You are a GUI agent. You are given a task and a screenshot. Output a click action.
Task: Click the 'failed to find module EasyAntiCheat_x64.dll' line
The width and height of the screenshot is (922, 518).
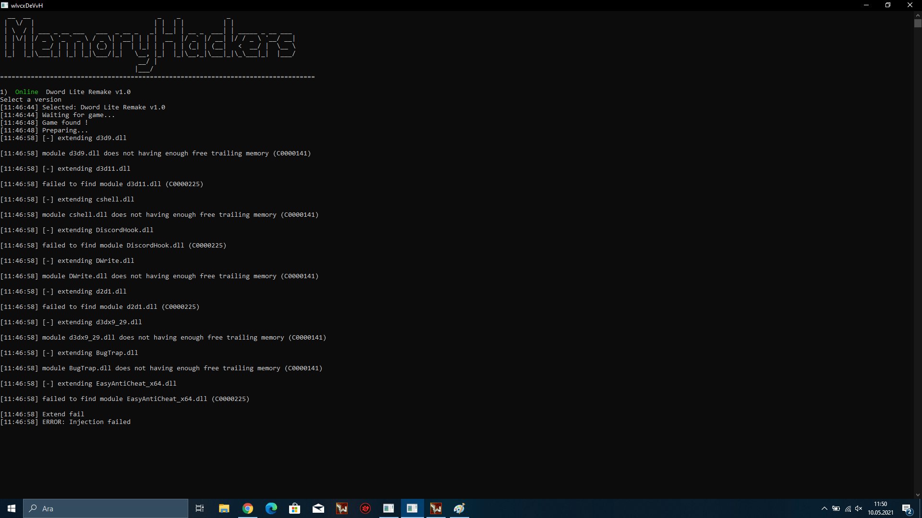point(125,399)
